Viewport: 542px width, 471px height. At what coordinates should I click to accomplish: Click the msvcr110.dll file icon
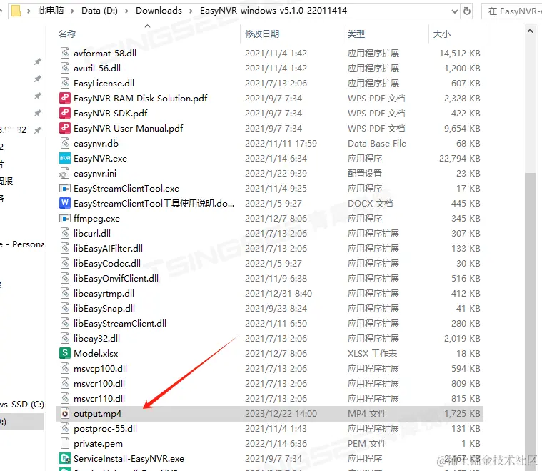(65, 399)
